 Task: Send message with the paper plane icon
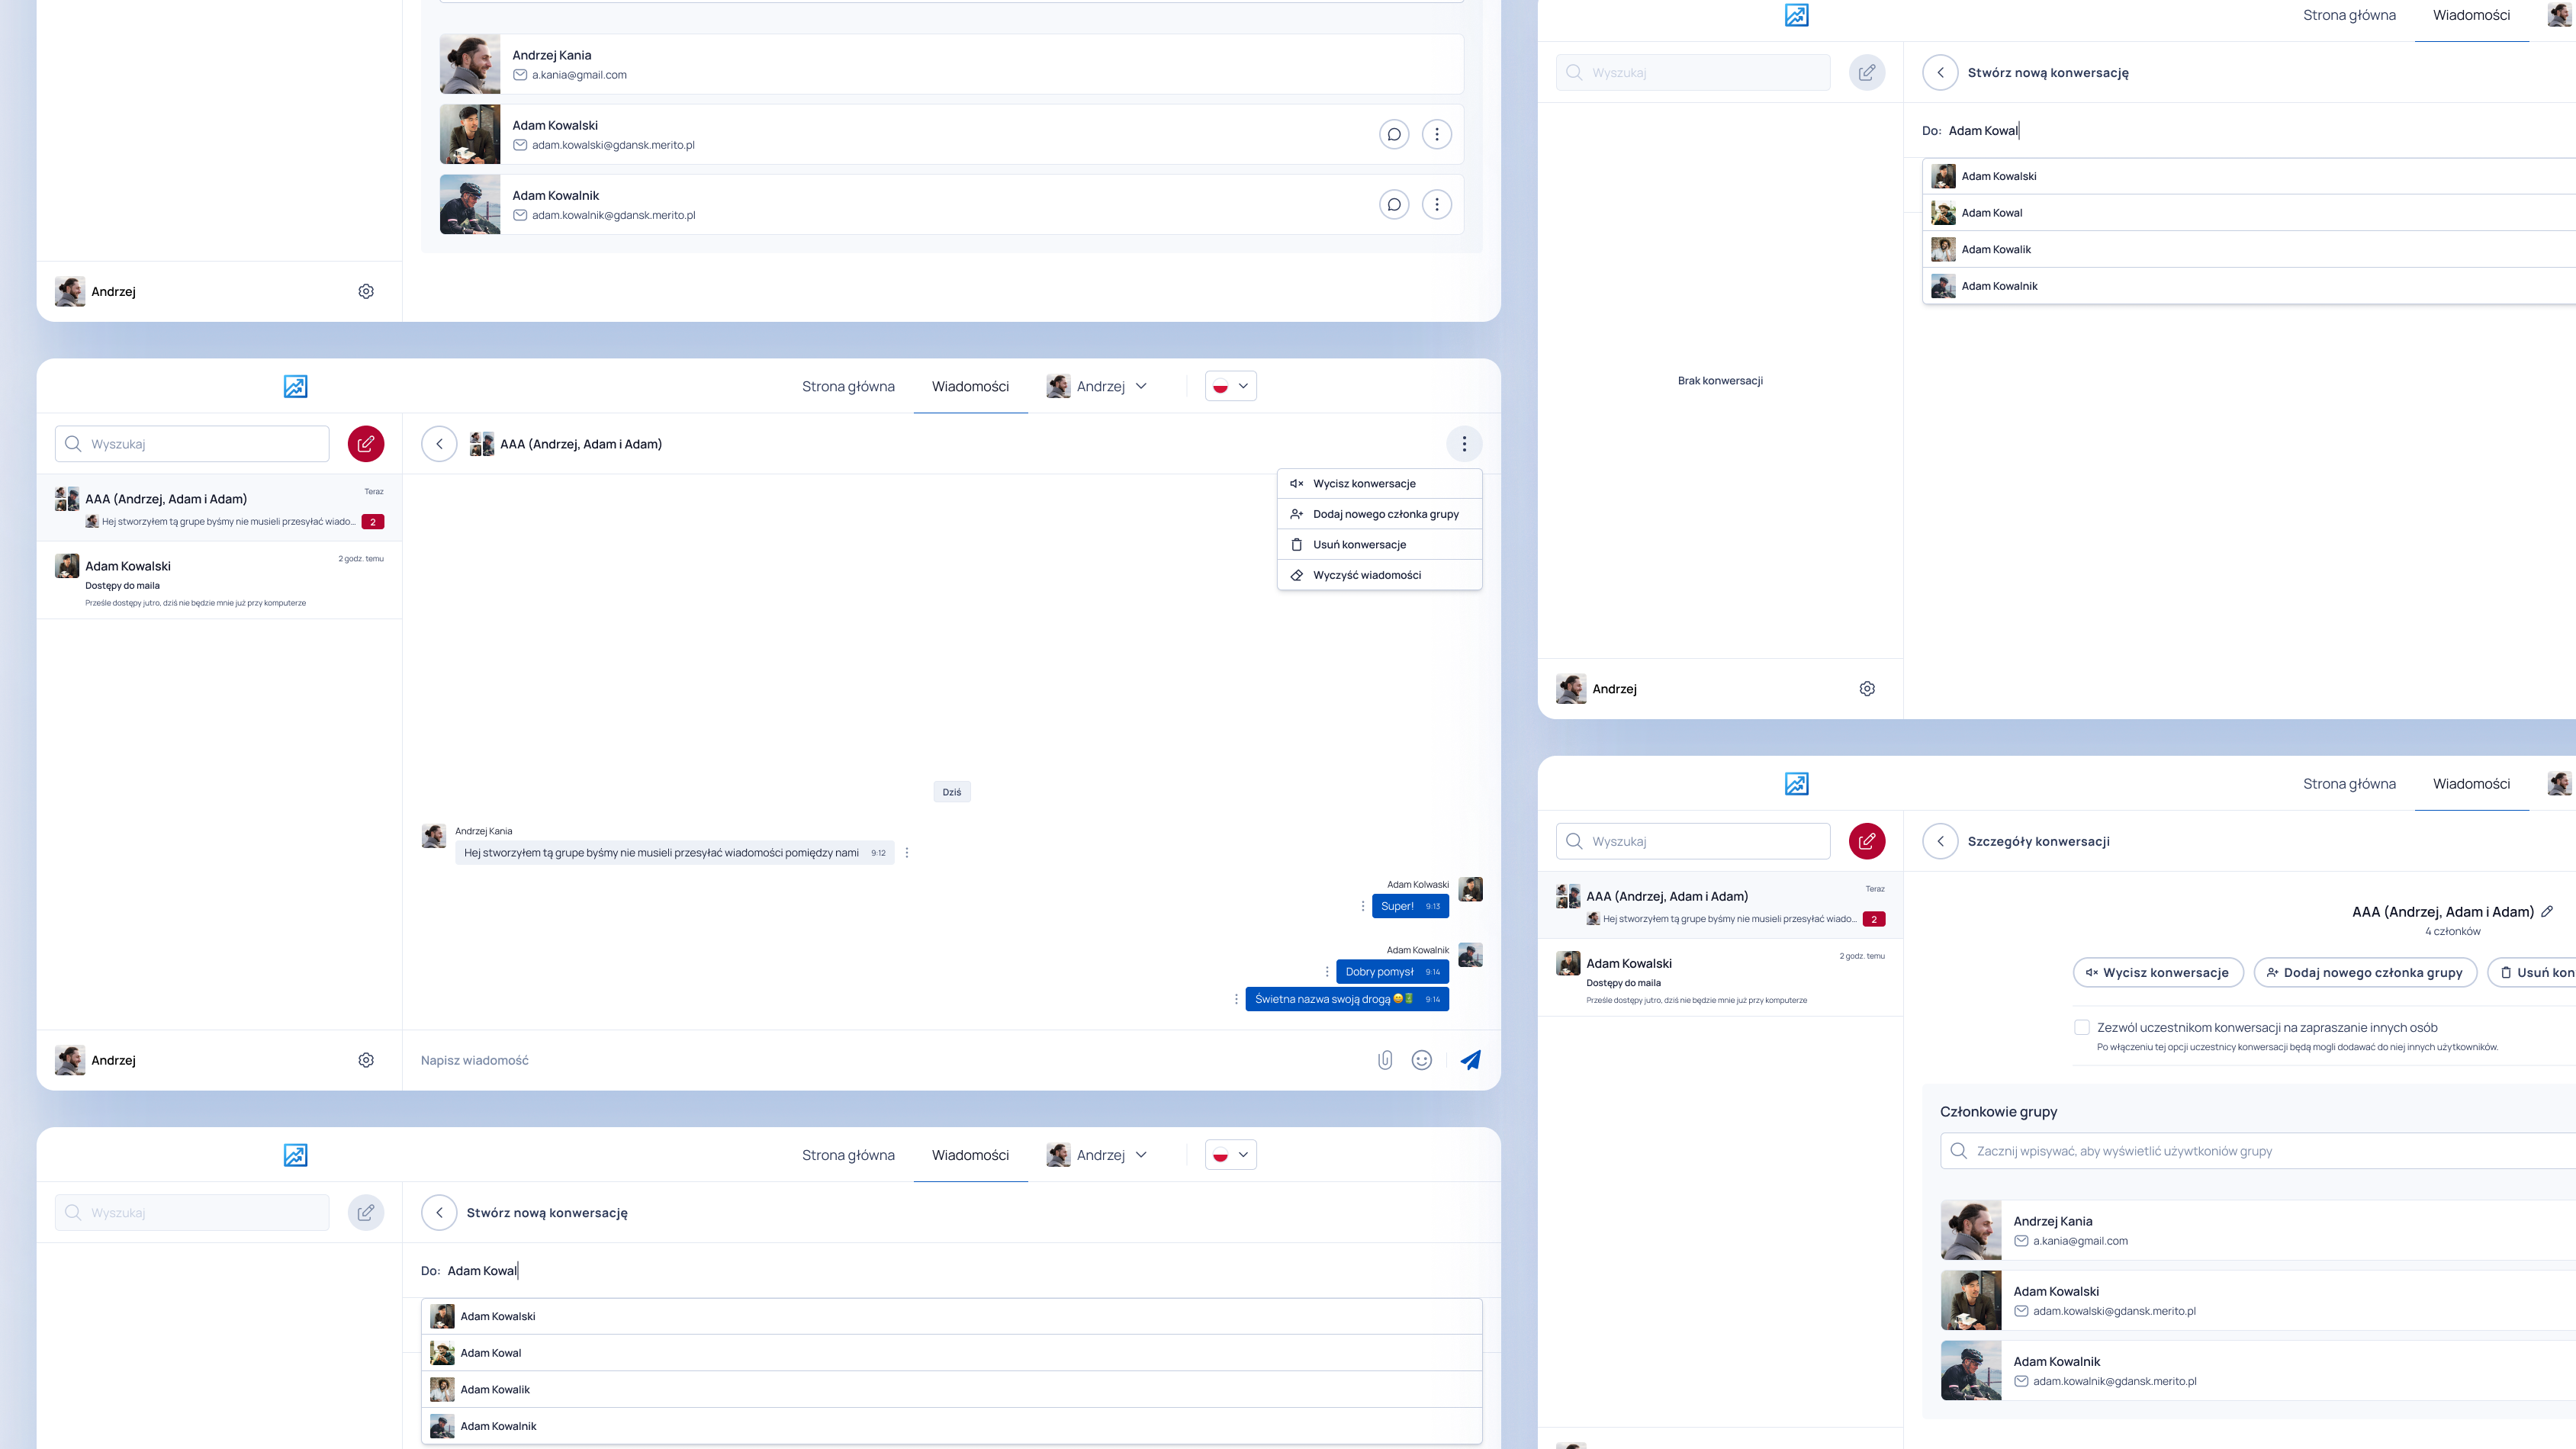click(1471, 1059)
